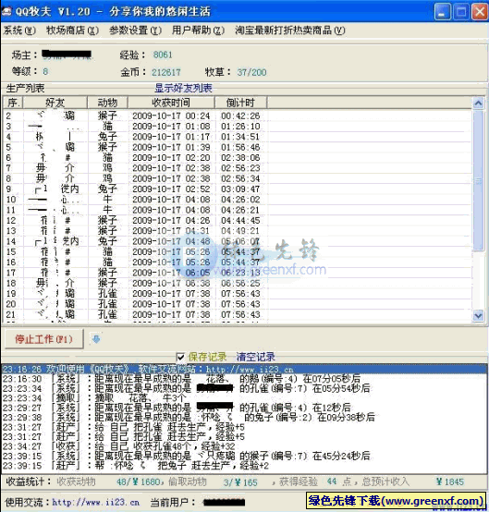Click log entry 收获孔雀48个
Screen dimensions: 489x512
(x=244, y=446)
